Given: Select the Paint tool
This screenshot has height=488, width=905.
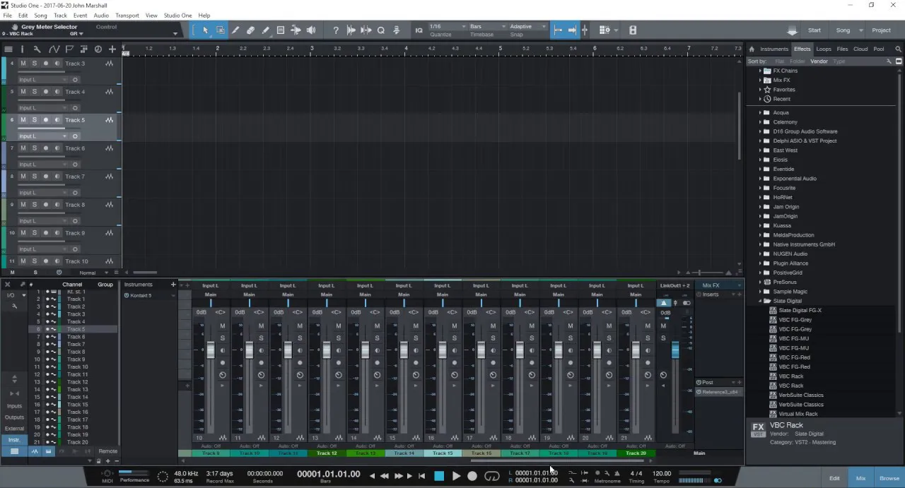Looking at the screenshot, I should tap(265, 30).
